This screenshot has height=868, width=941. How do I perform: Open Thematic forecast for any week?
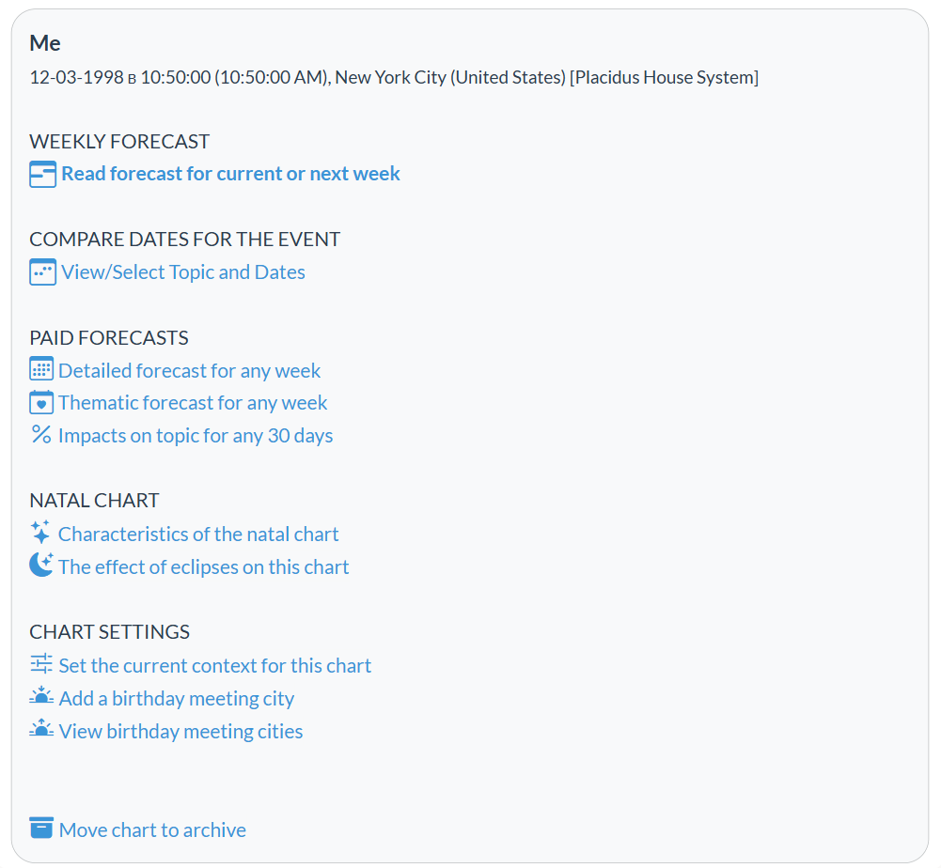click(x=193, y=403)
